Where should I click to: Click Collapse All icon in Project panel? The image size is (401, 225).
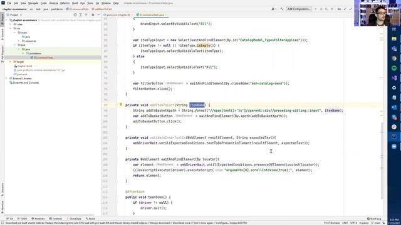[x=86, y=15]
